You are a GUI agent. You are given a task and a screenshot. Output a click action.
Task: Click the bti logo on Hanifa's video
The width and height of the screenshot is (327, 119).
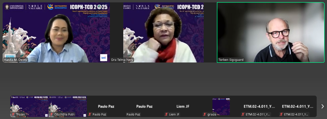[104, 58]
